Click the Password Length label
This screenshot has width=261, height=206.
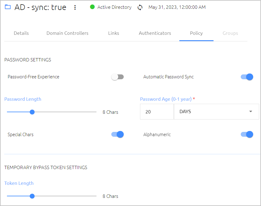[x=23, y=99]
